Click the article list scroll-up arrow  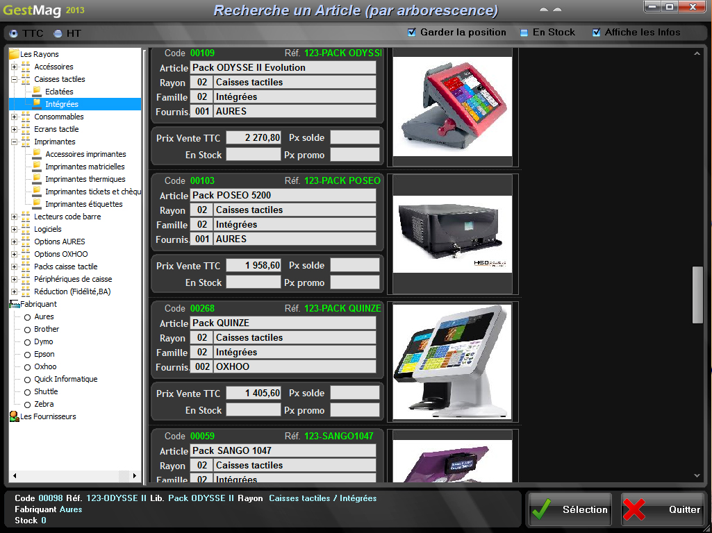[x=697, y=53]
